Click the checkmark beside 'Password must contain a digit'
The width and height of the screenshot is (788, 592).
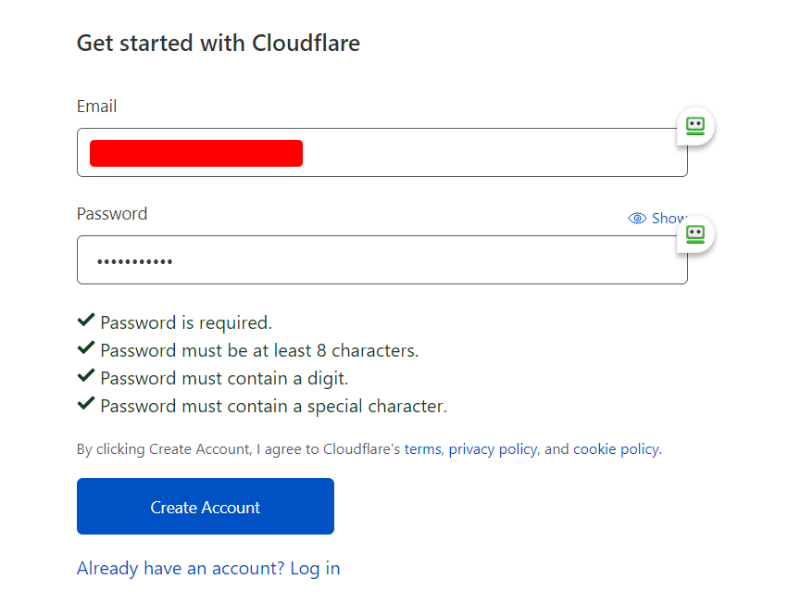pos(85,375)
